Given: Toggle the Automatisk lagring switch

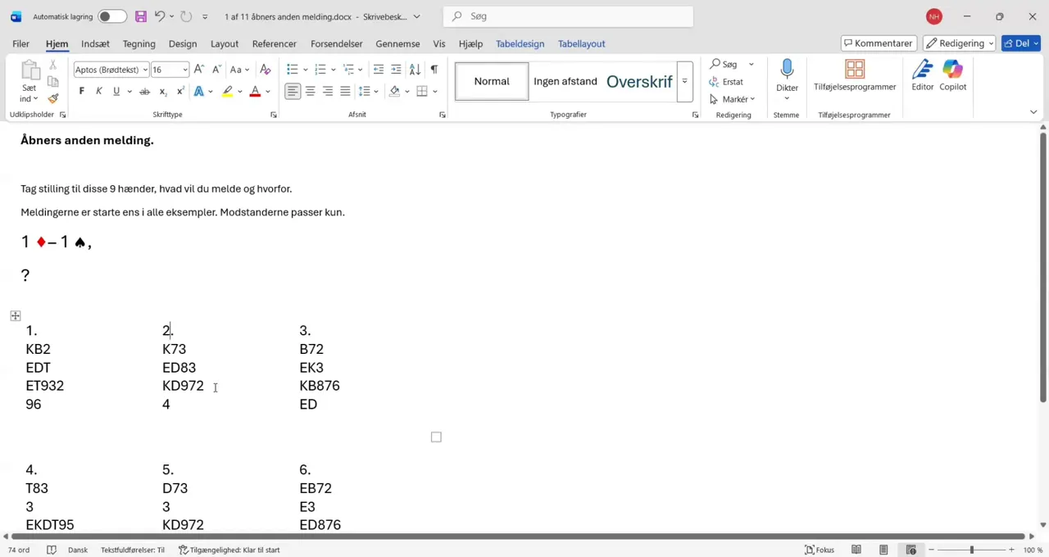Looking at the screenshot, I should pyautogui.click(x=111, y=16).
